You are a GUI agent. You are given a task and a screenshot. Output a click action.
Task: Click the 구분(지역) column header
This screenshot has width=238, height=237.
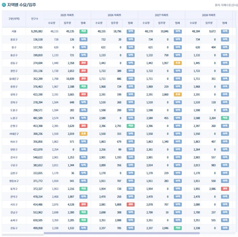coord(14,19)
